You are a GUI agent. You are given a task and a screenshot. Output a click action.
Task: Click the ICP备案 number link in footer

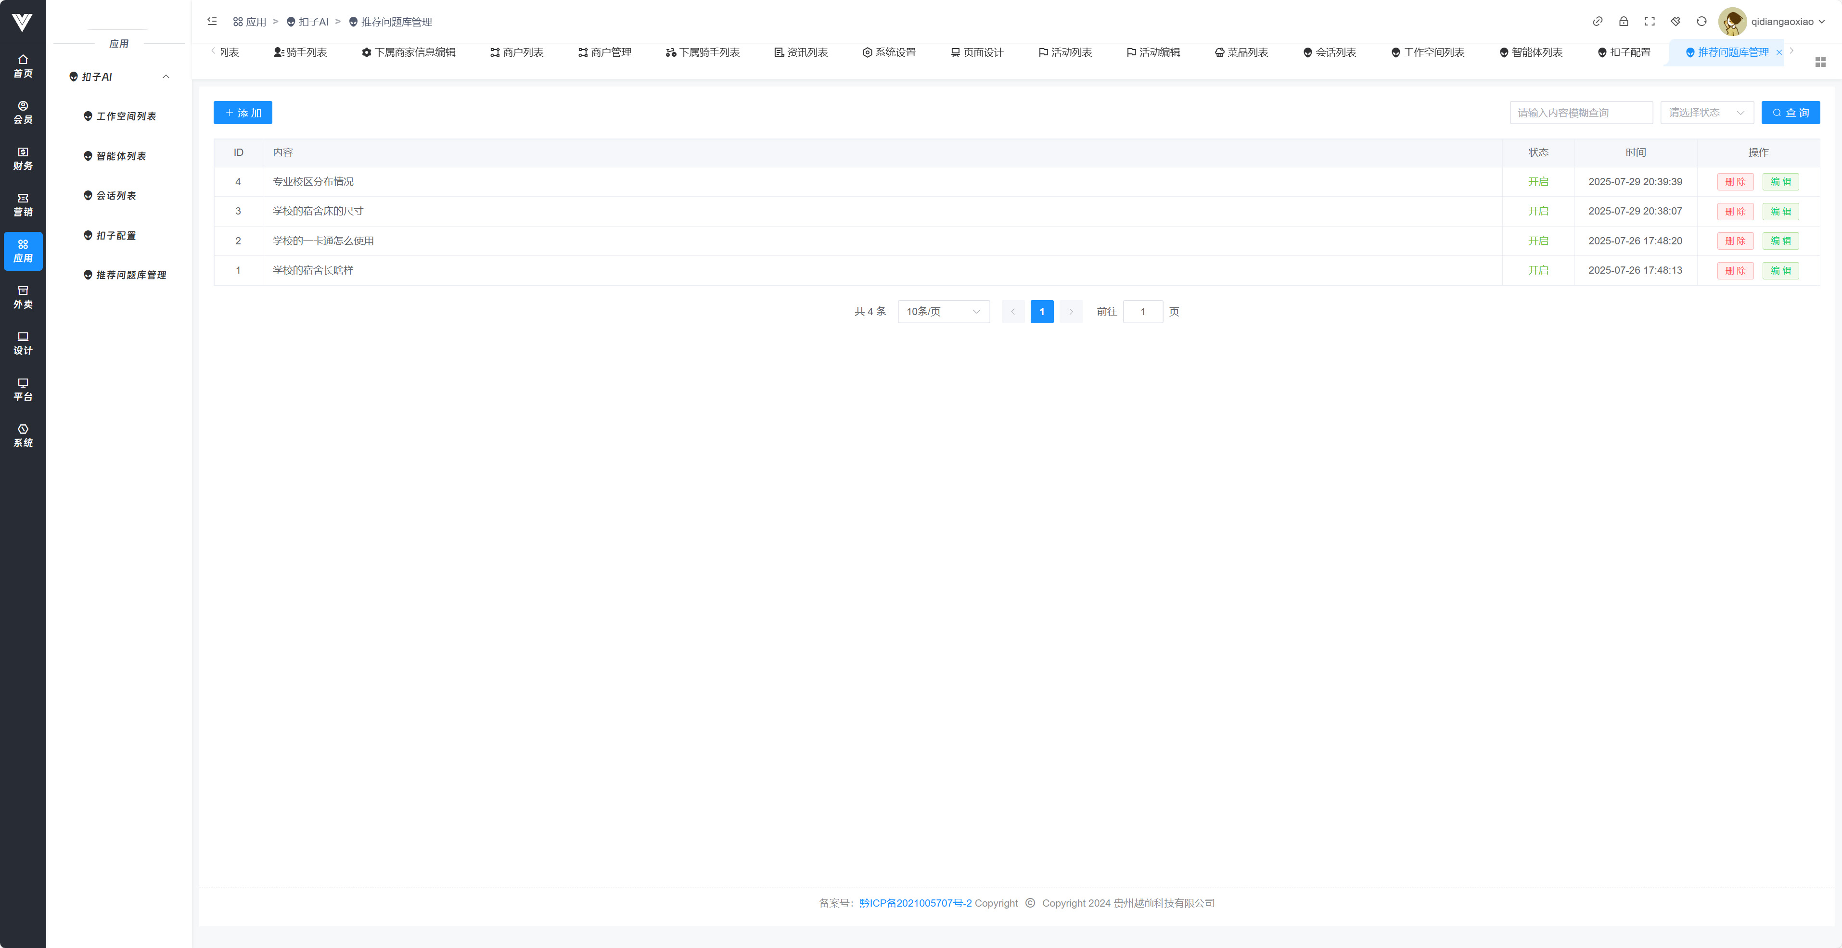pos(915,903)
